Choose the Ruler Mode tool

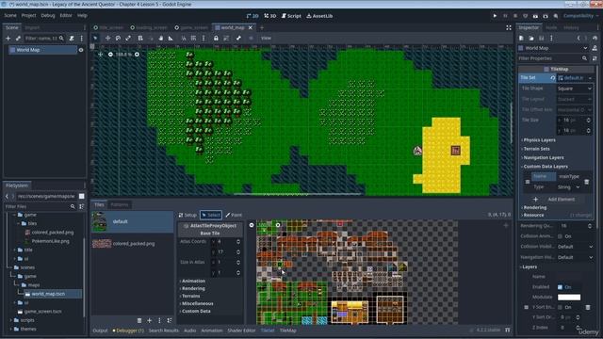click(171, 38)
